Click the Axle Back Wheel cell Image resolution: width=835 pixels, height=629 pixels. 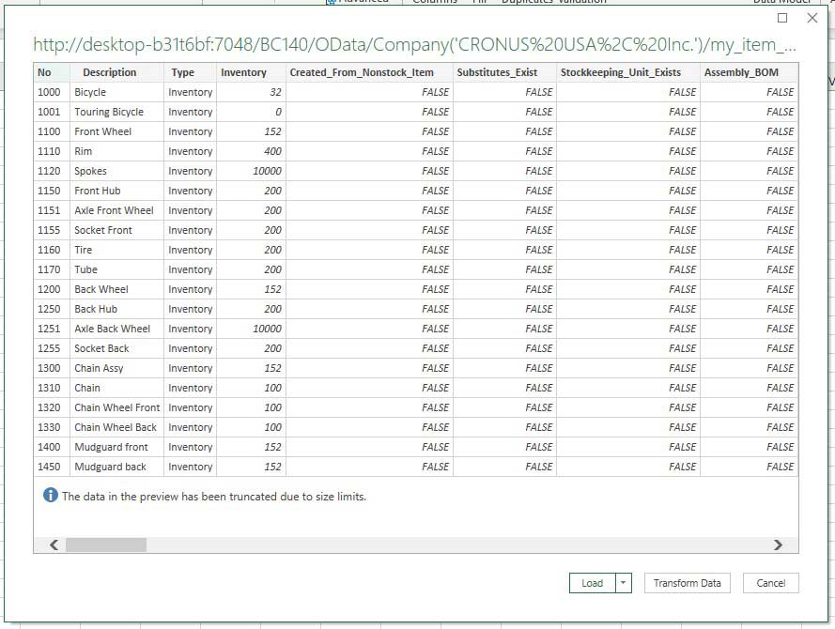(x=117, y=329)
